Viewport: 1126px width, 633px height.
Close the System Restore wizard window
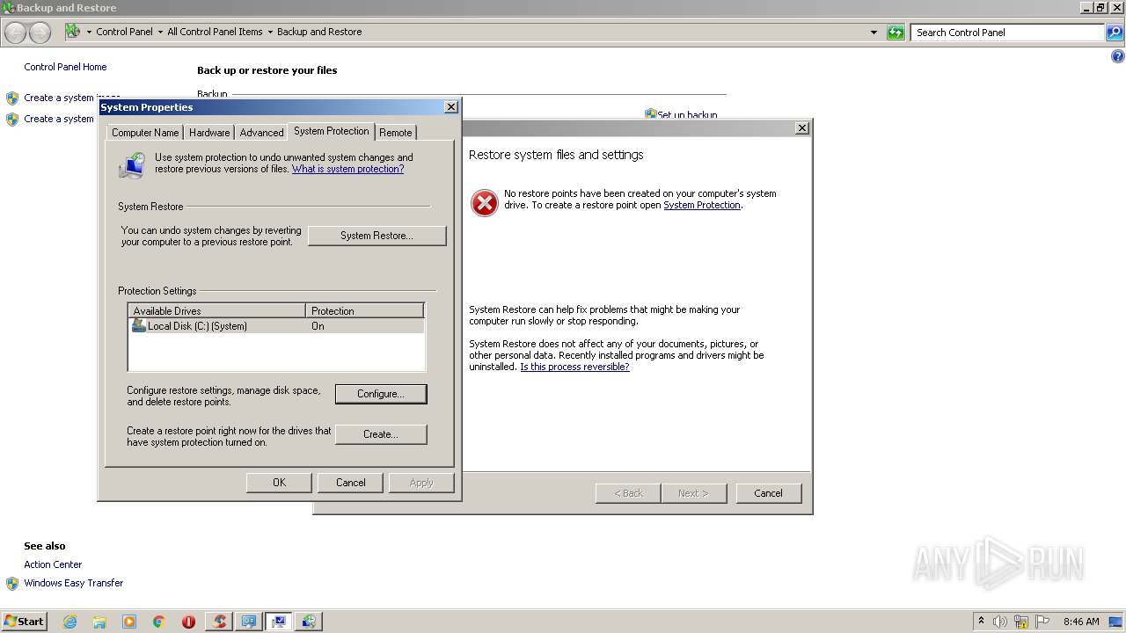pos(802,128)
